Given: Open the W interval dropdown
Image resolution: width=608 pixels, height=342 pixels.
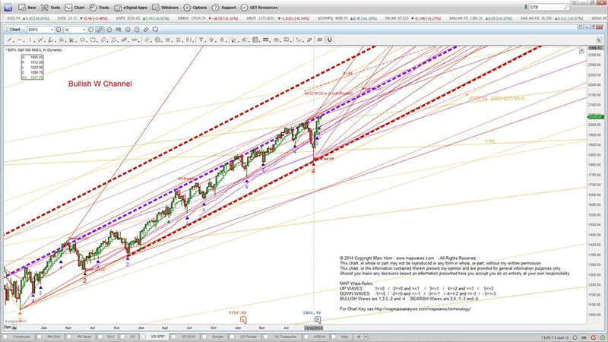Looking at the screenshot, I should 84,30.
